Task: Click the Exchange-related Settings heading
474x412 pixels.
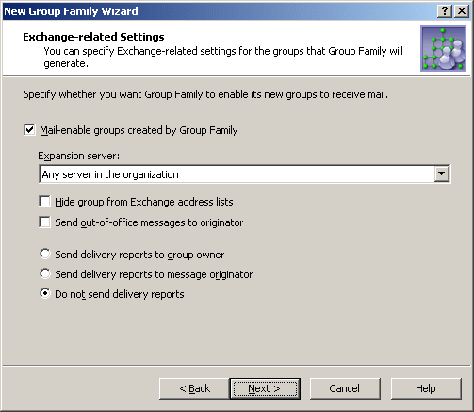Action: (93, 37)
